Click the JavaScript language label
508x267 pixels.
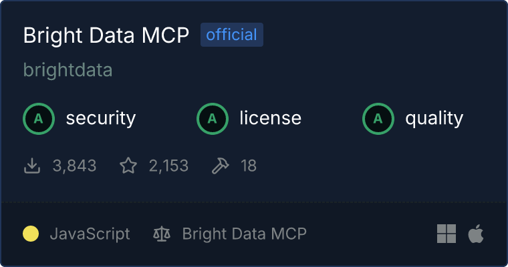pyautogui.click(x=90, y=234)
